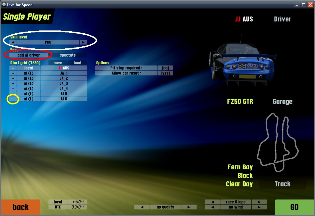
Task: Click the FZ50 GTR car name
Action: point(240,102)
